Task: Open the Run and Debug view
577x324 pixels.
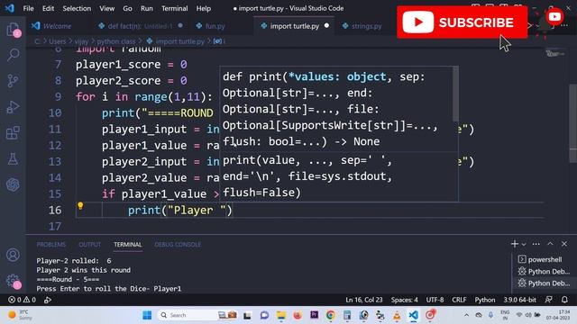Action: pyautogui.click(x=13, y=107)
